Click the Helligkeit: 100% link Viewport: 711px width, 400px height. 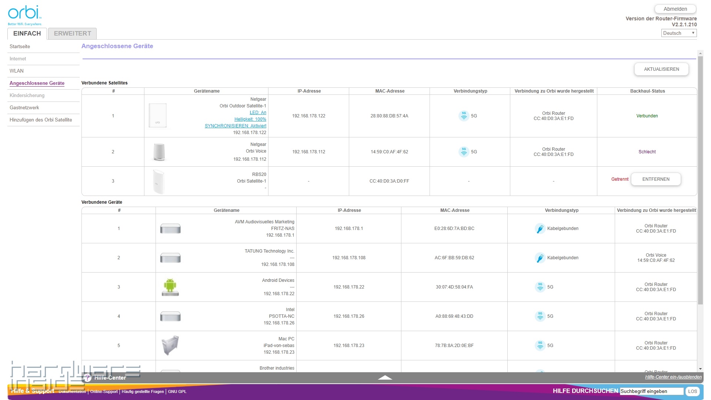(250, 119)
